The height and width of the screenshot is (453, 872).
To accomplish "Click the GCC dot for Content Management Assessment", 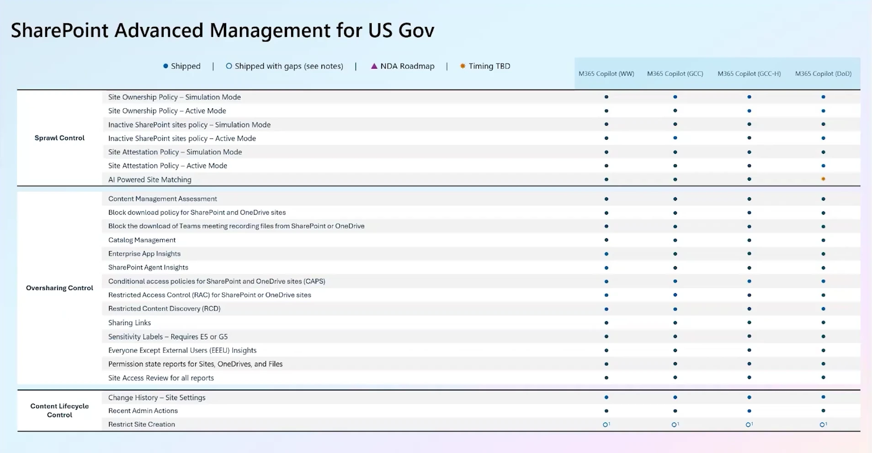I will point(675,199).
